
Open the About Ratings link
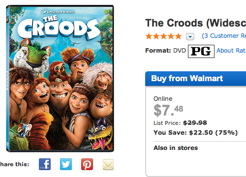231,51
